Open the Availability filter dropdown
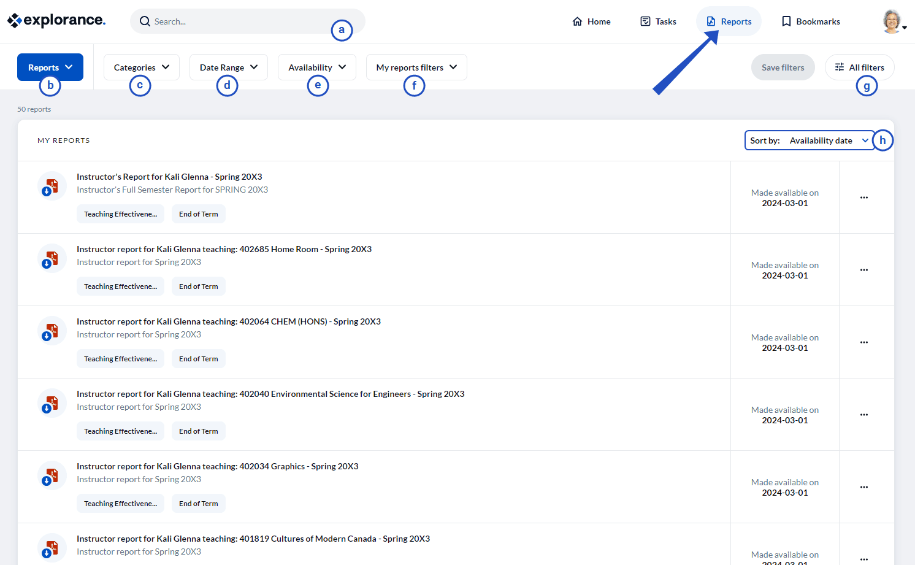Screen dimensions: 915x565 (316, 67)
